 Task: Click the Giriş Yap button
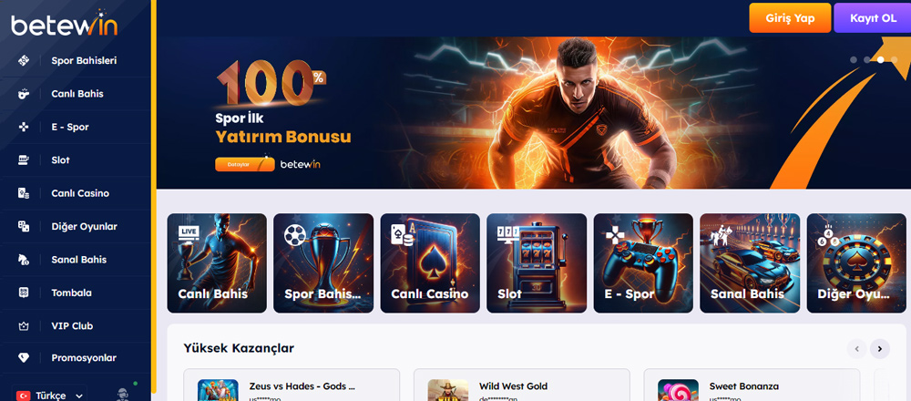[x=790, y=18]
